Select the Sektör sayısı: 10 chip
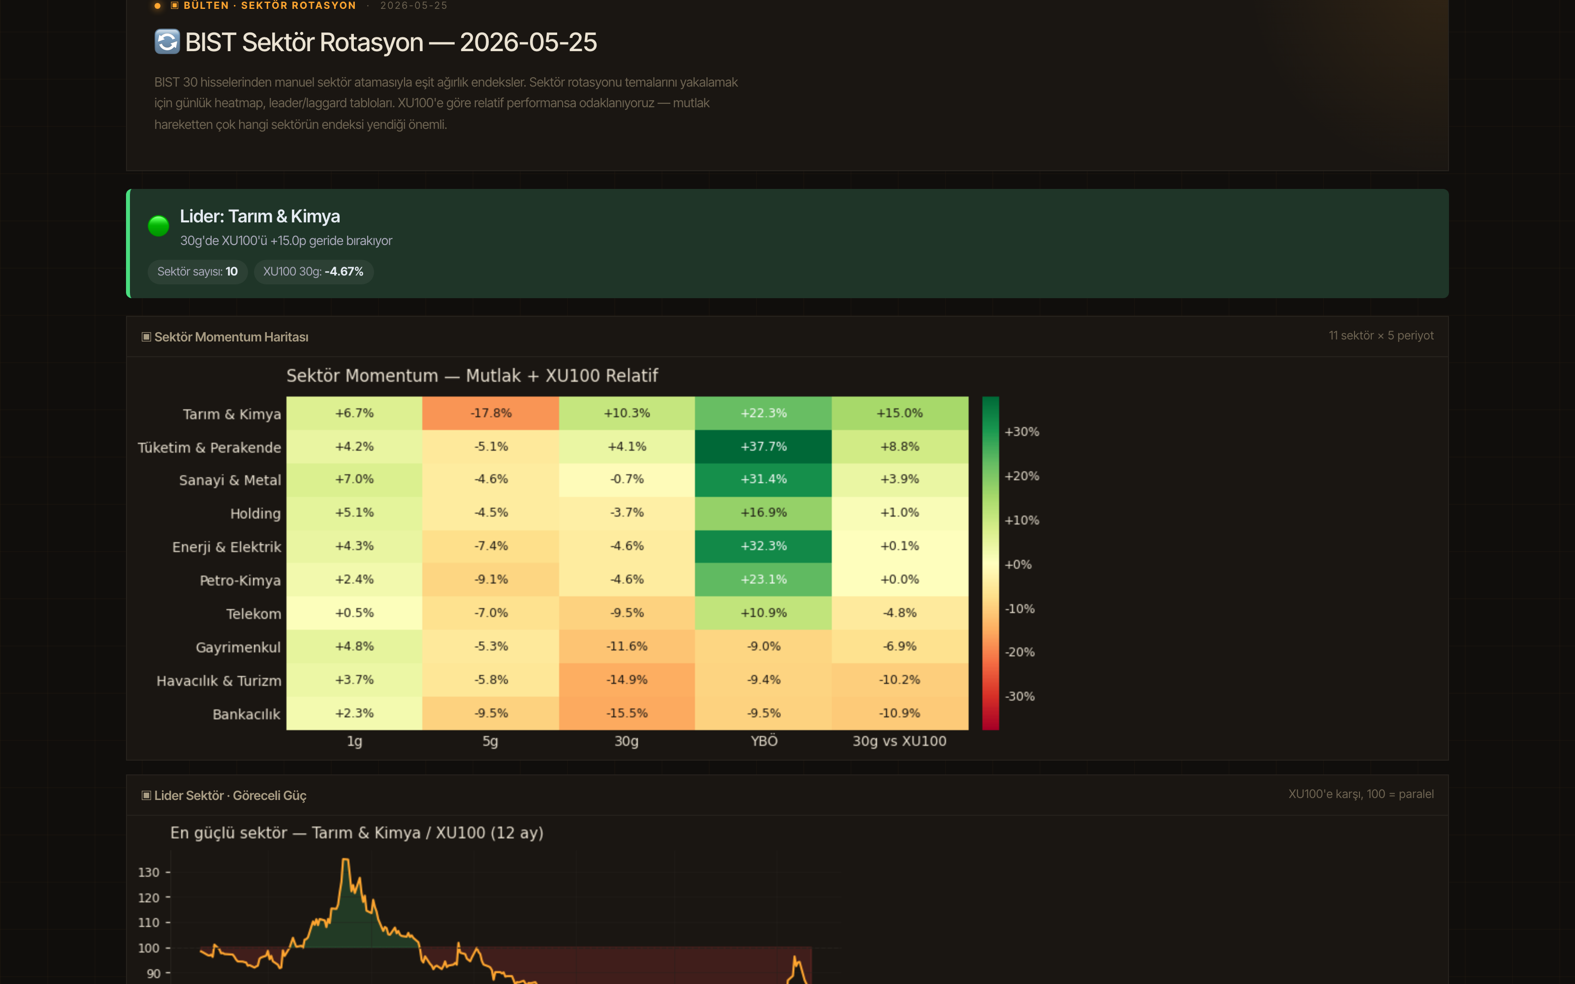The width and height of the screenshot is (1575, 984). coord(197,272)
